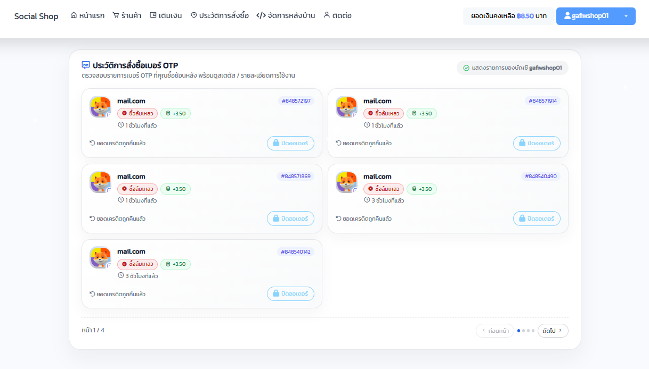Open the เติมเงิน top-up page
Screen dimensions: 649x369
[166, 15]
